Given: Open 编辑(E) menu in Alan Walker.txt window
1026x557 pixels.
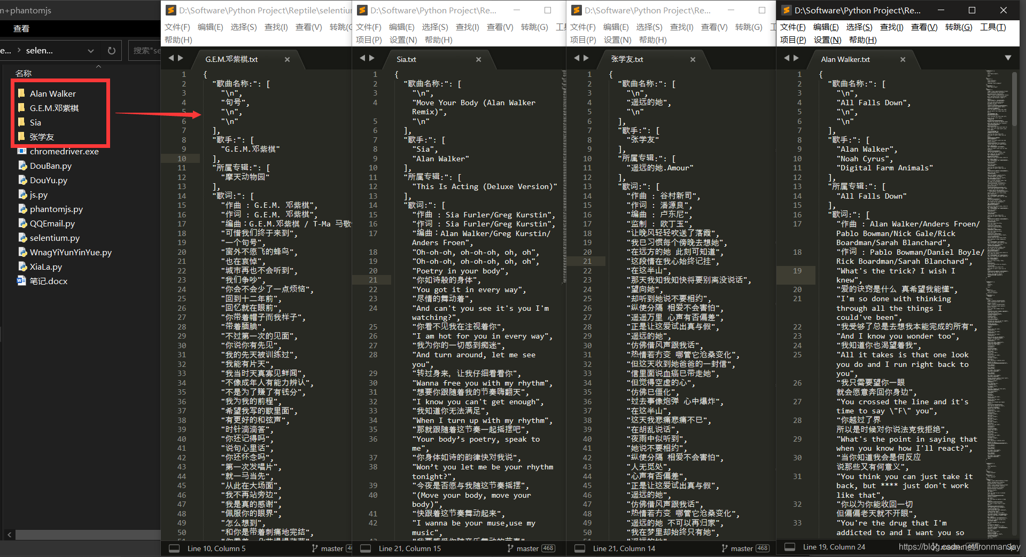Looking at the screenshot, I should (826, 27).
